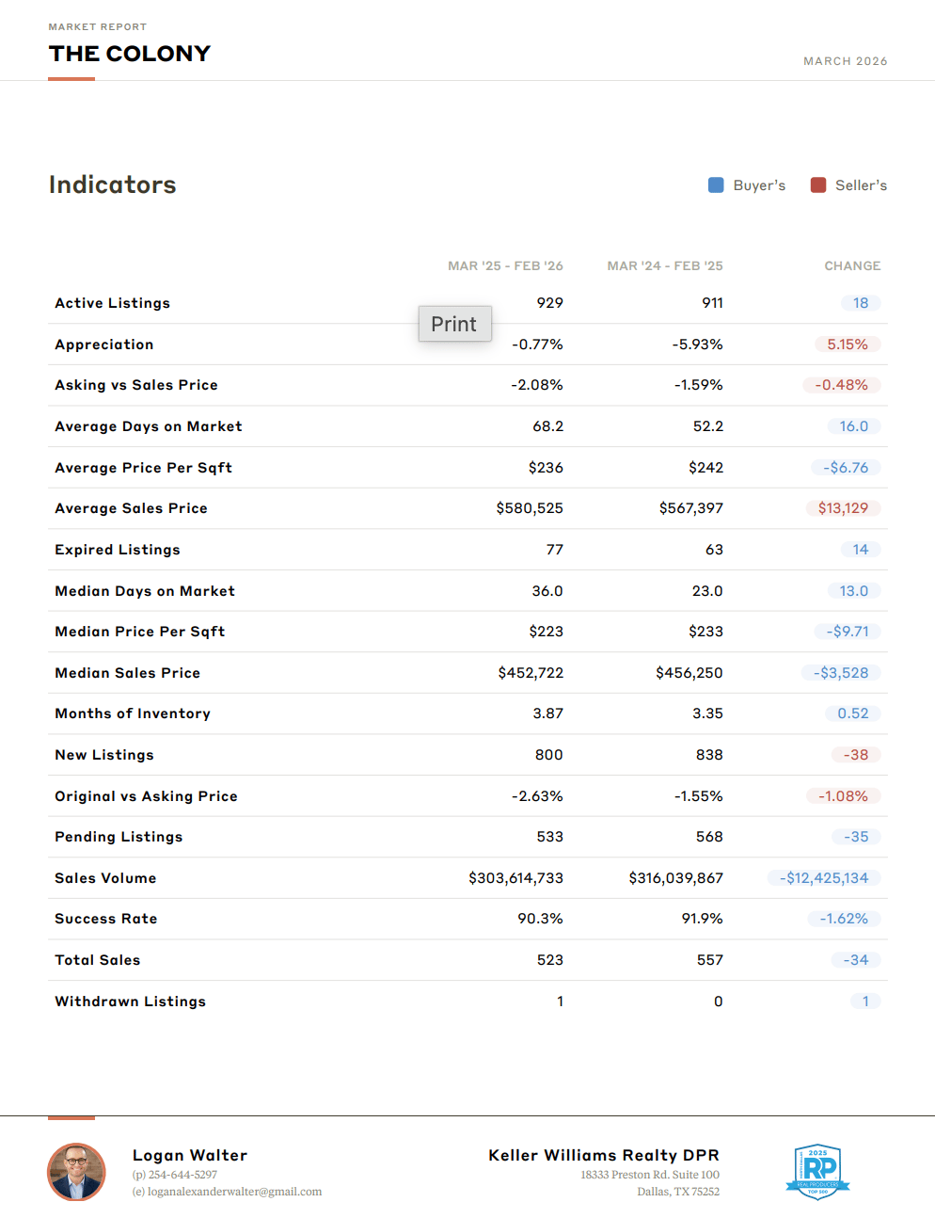Image resolution: width=935 pixels, height=1218 pixels.
Task: Click the Months of Inventory change 0.52
Action: 852,713
